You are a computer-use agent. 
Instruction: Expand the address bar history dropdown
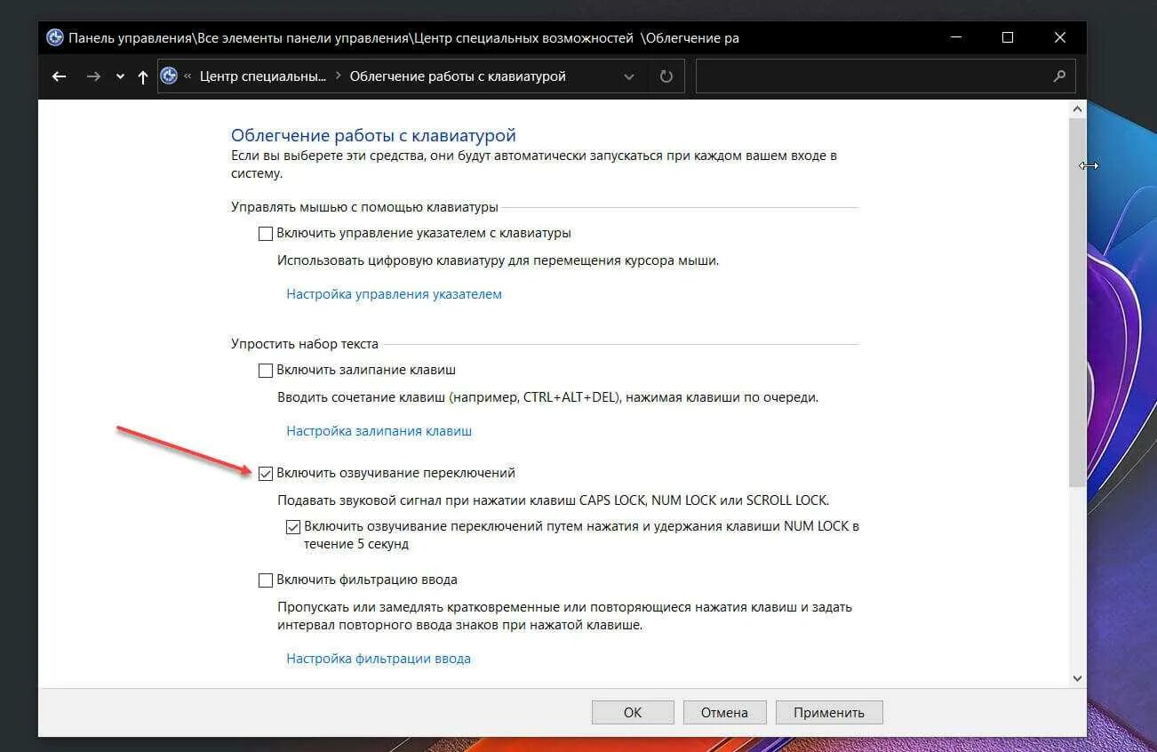click(x=629, y=76)
